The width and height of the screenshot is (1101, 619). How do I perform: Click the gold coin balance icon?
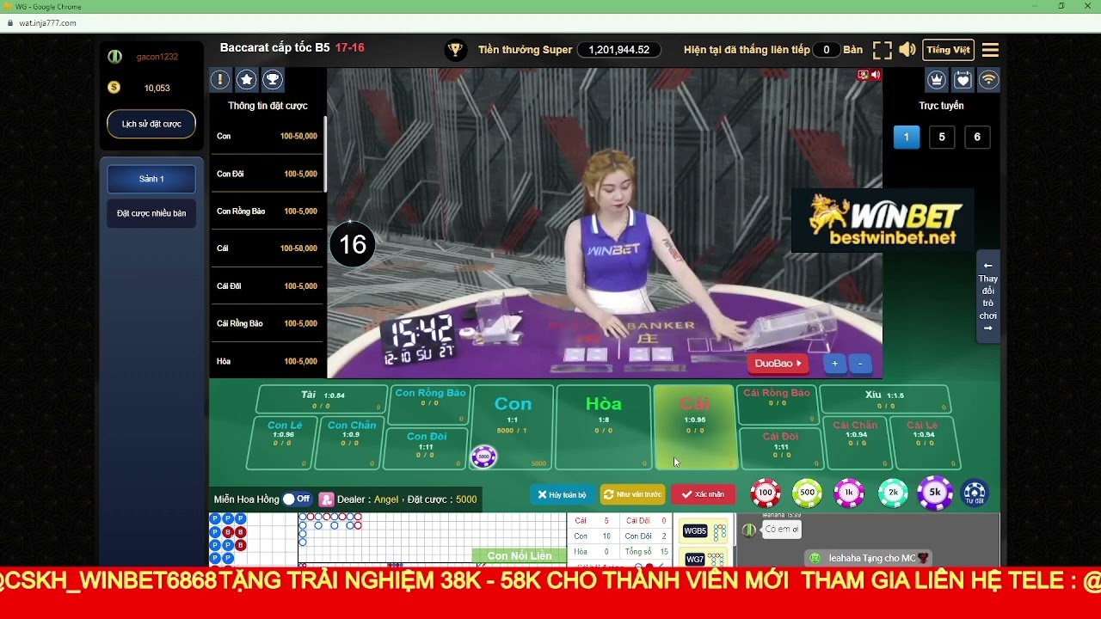tap(114, 88)
